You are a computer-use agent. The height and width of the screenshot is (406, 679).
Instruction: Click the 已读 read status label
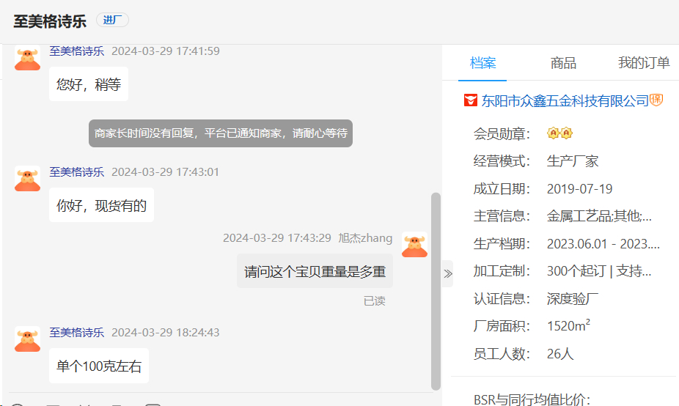pos(374,300)
